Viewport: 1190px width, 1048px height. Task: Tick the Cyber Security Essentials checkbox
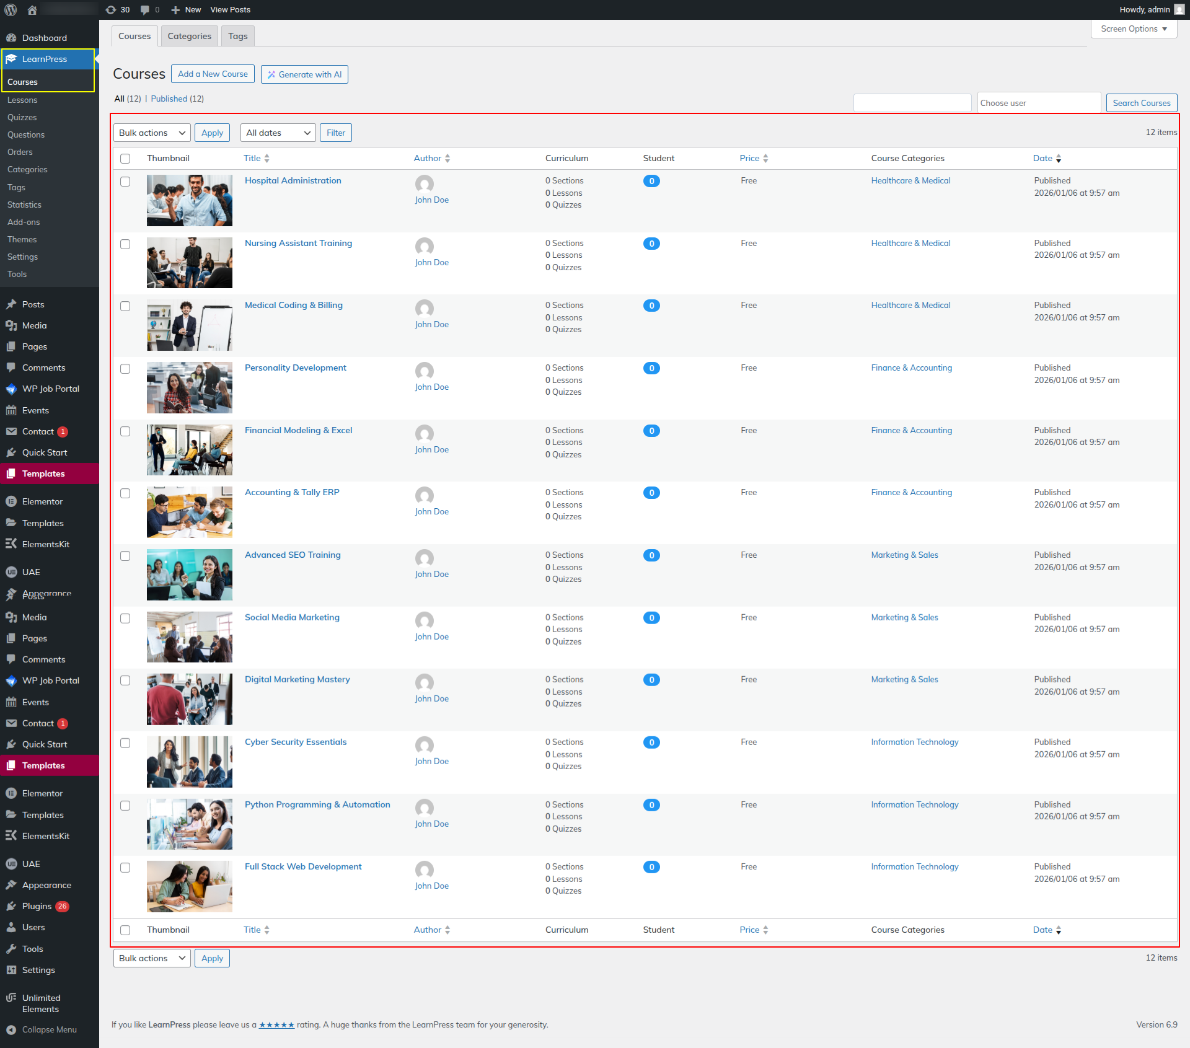coord(125,743)
